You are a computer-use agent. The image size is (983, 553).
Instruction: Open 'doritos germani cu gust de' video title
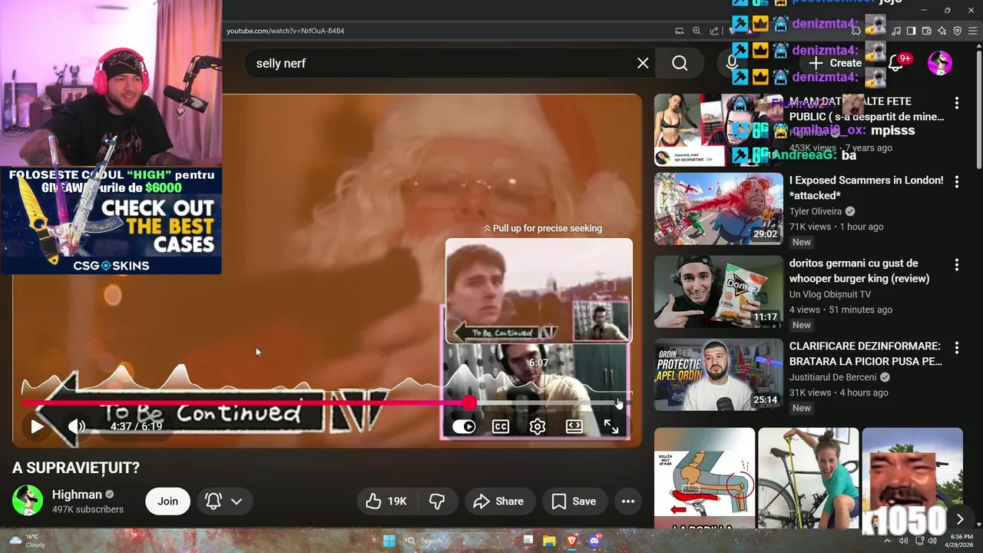click(x=859, y=271)
